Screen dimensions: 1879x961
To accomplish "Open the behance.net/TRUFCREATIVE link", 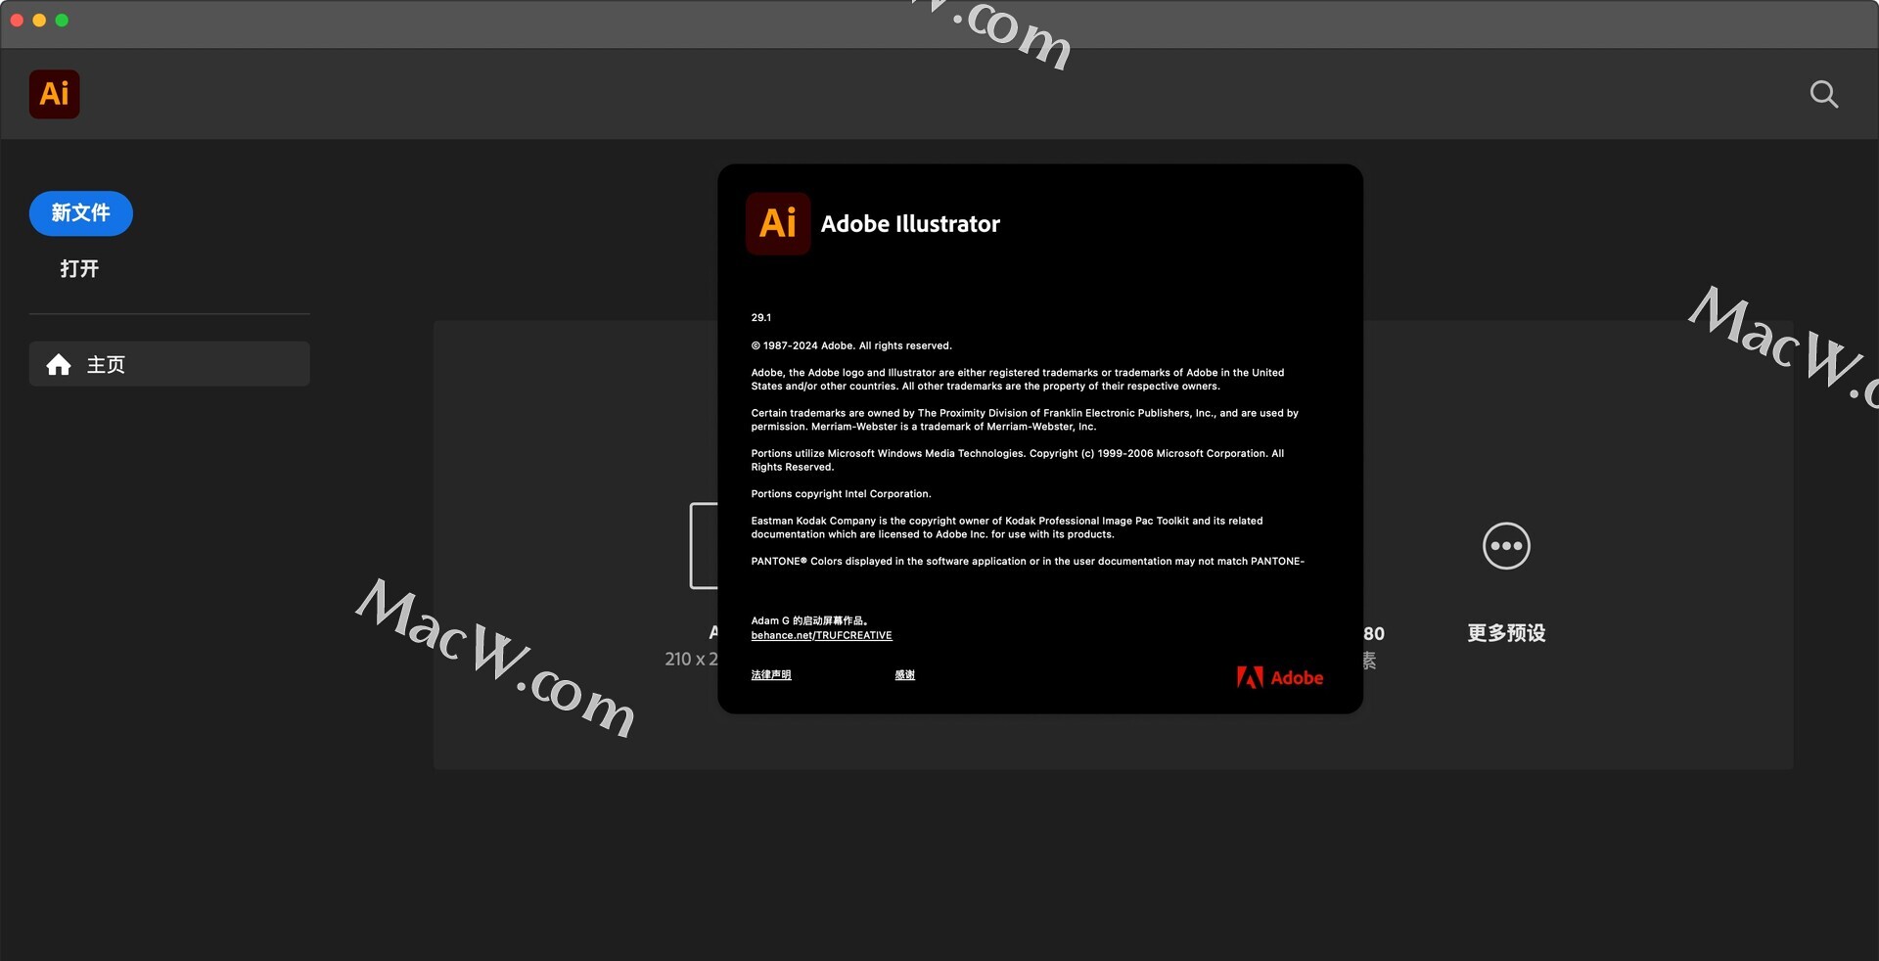I will 821,636.
